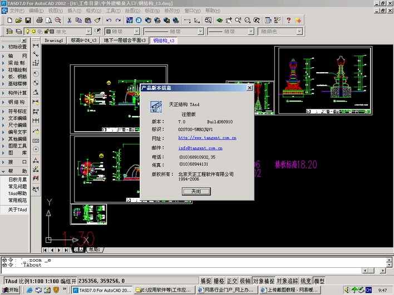
Task: Click the Undo arrow icon
Action: coord(109,21)
